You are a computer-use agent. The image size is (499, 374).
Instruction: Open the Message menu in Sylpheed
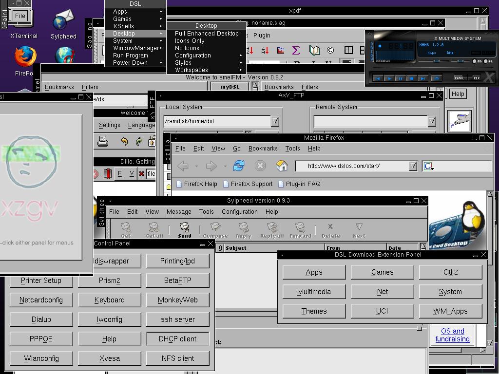click(179, 212)
